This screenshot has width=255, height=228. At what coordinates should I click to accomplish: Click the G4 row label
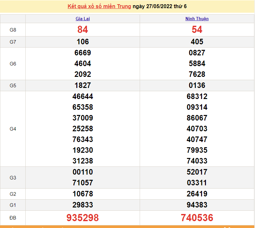[13, 129]
